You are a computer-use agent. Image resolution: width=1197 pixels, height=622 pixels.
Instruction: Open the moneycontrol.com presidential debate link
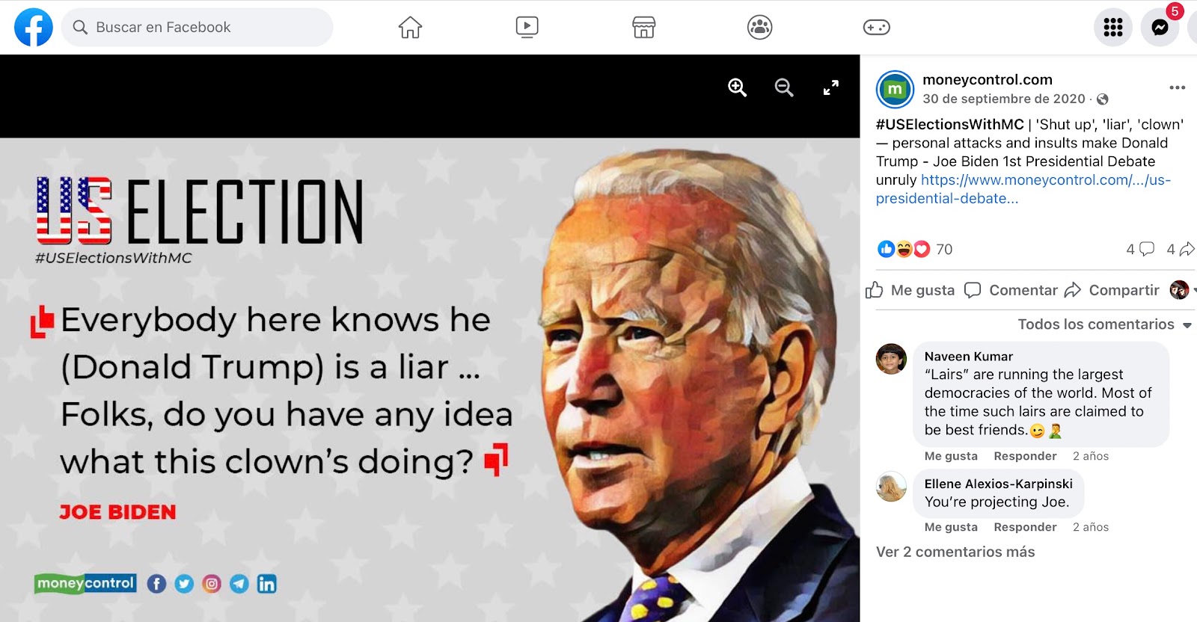pyautogui.click(x=1023, y=189)
